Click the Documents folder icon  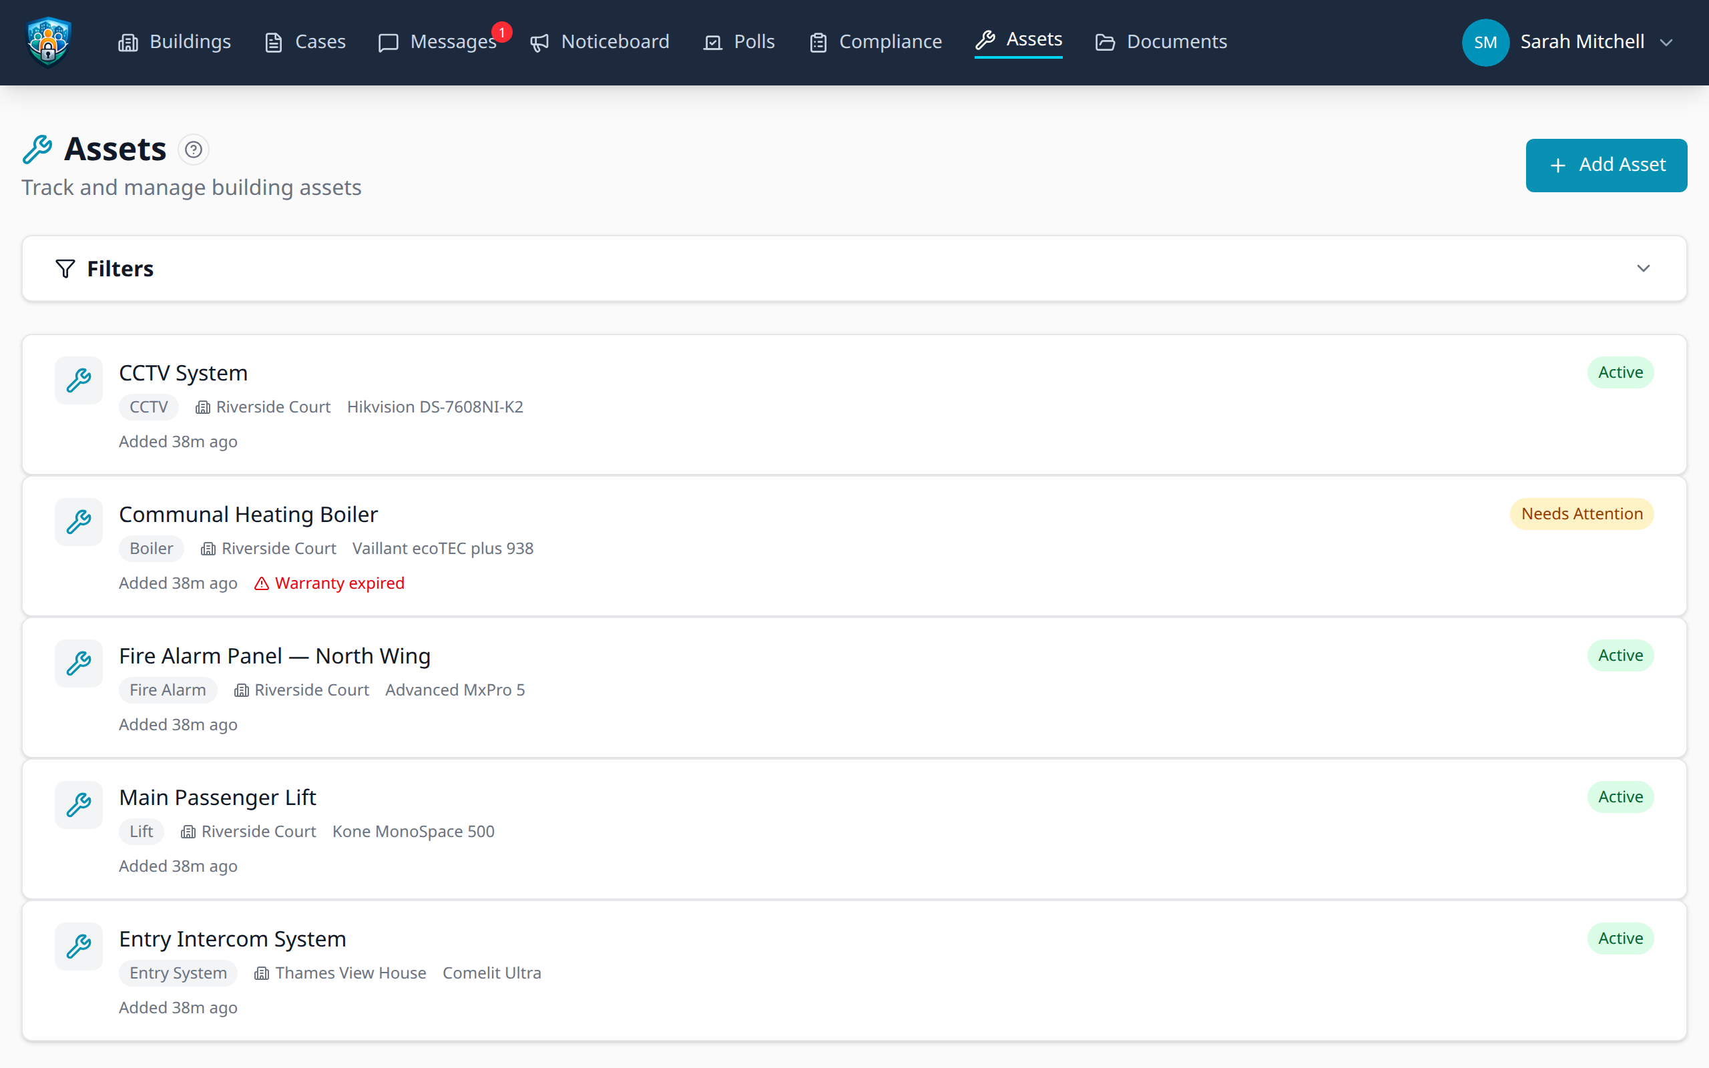[x=1106, y=41]
